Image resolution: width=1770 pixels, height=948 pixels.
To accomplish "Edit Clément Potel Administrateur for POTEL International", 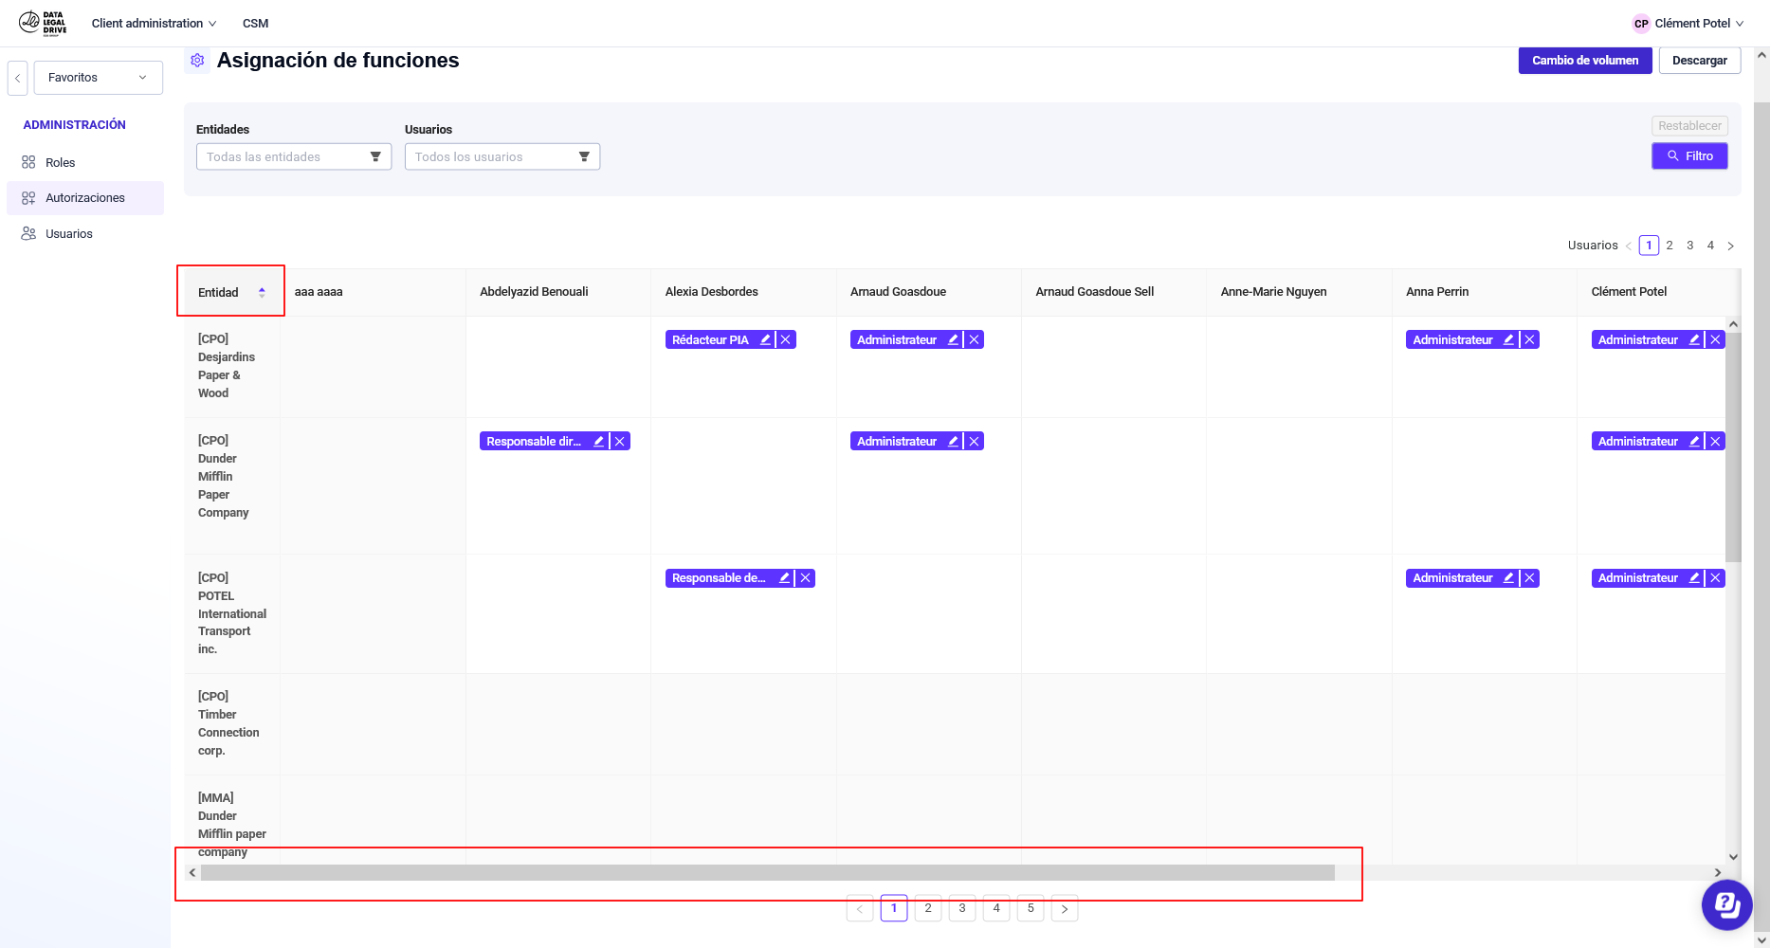I will (x=1694, y=578).
